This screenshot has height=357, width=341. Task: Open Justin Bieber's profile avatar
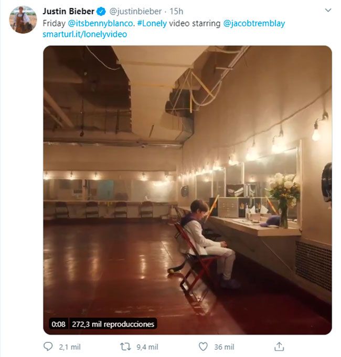(x=23, y=20)
